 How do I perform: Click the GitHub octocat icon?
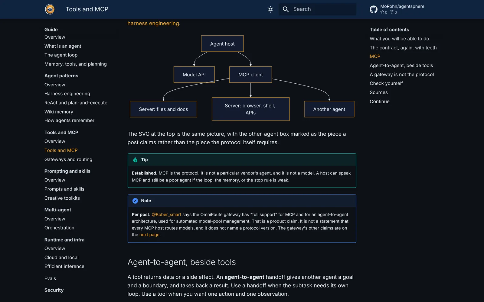pyautogui.click(x=374, y=9)
